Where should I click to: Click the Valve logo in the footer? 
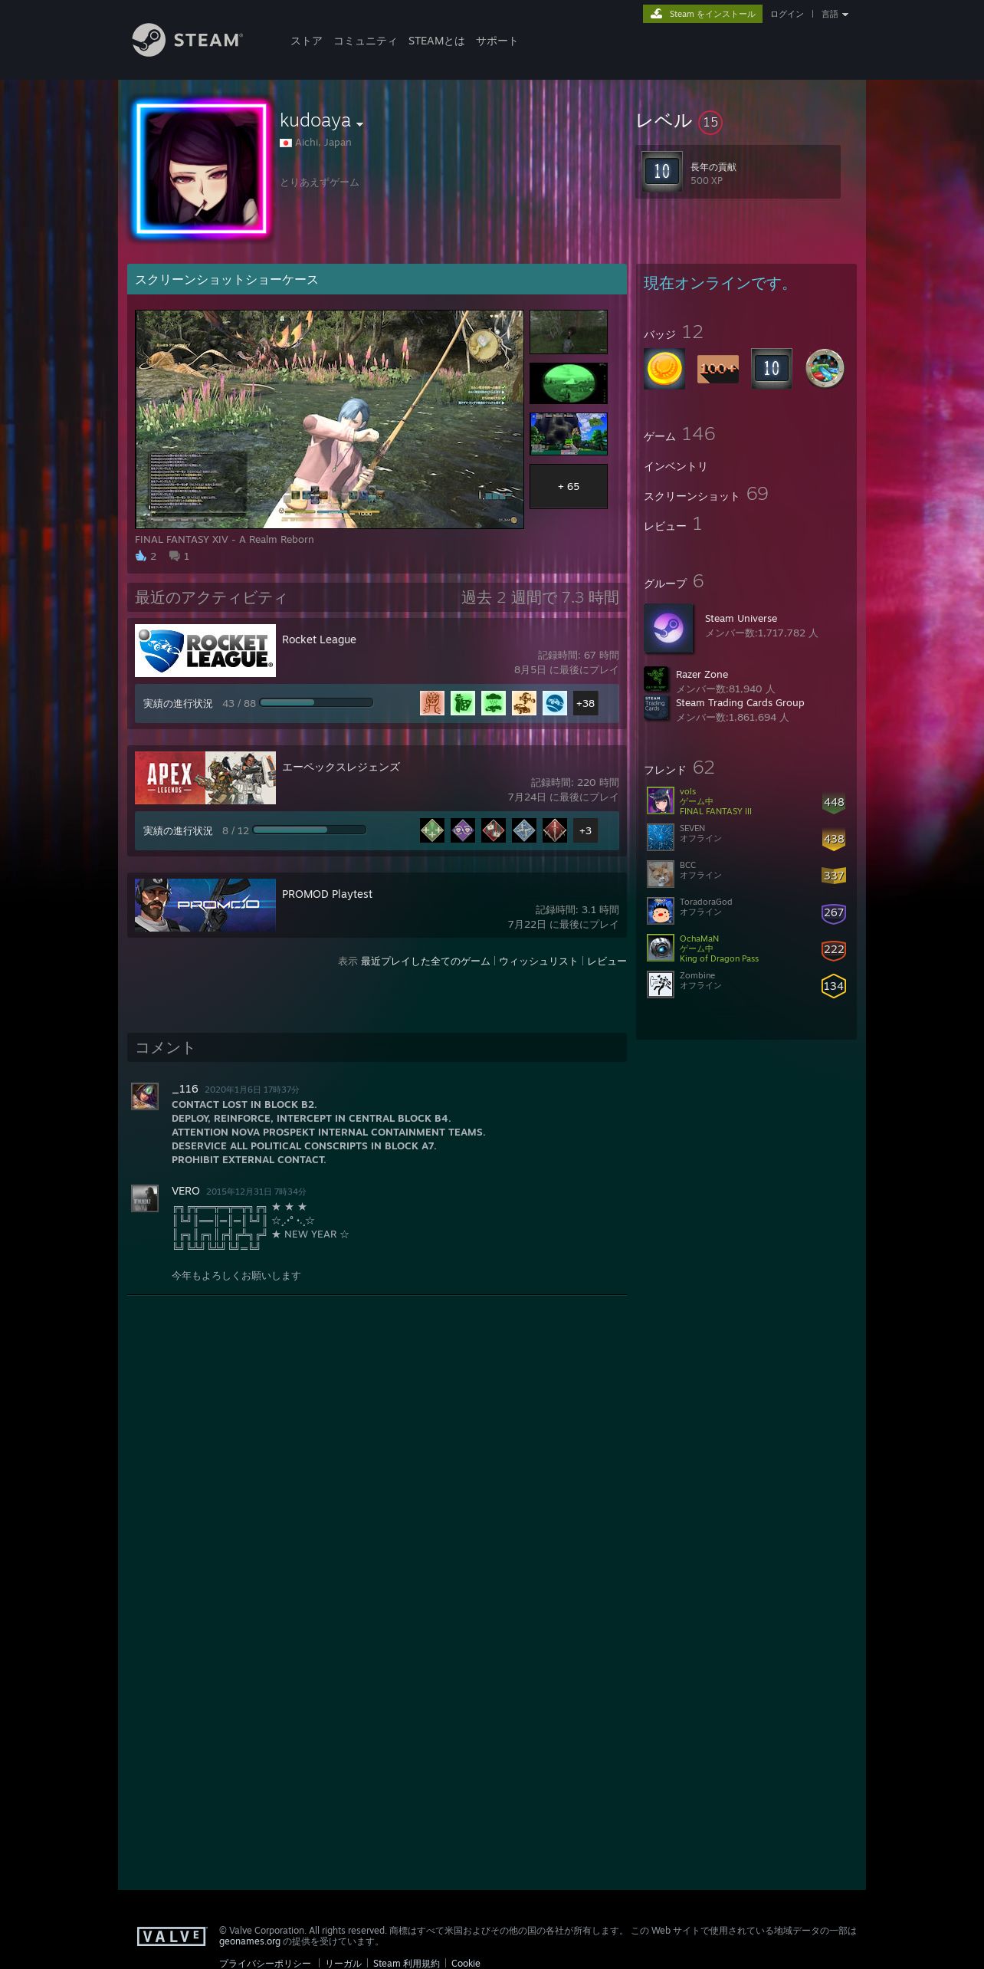pos(172,1937)
